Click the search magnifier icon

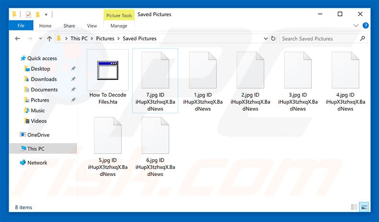click(362, 38)
